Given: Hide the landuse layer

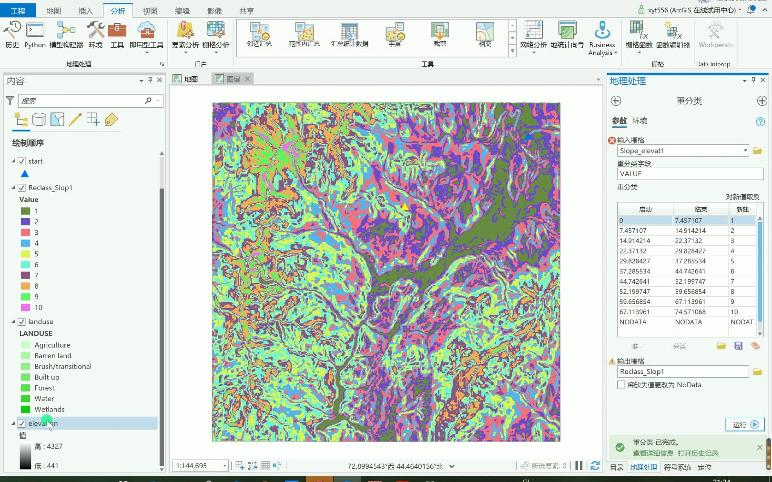Looking at the screenshot, I should tap(21, 321).
